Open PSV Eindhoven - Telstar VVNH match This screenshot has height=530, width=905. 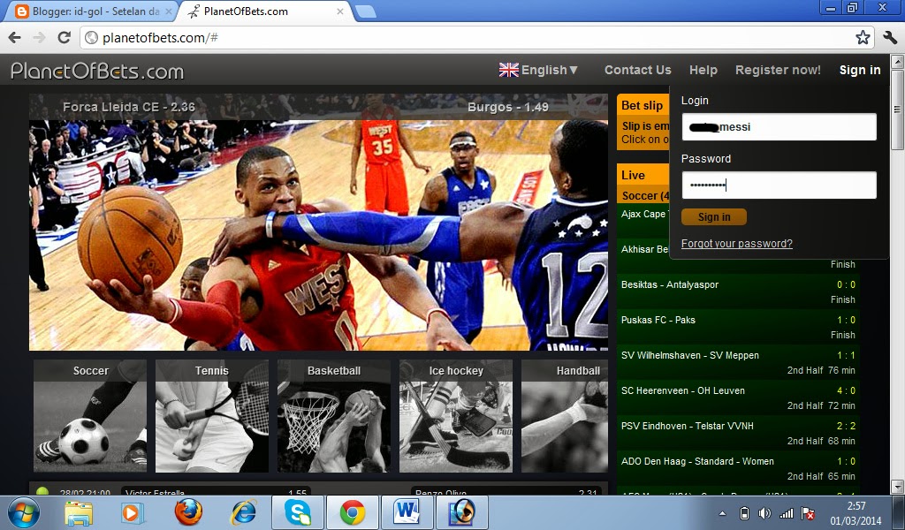pos(738,433)
